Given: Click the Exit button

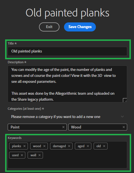Looking at the screenshot, I should tap(49, 27).
